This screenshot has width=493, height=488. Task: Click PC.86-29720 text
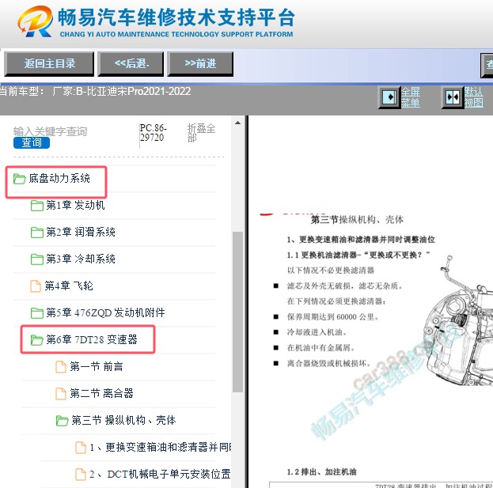point(153,133)
